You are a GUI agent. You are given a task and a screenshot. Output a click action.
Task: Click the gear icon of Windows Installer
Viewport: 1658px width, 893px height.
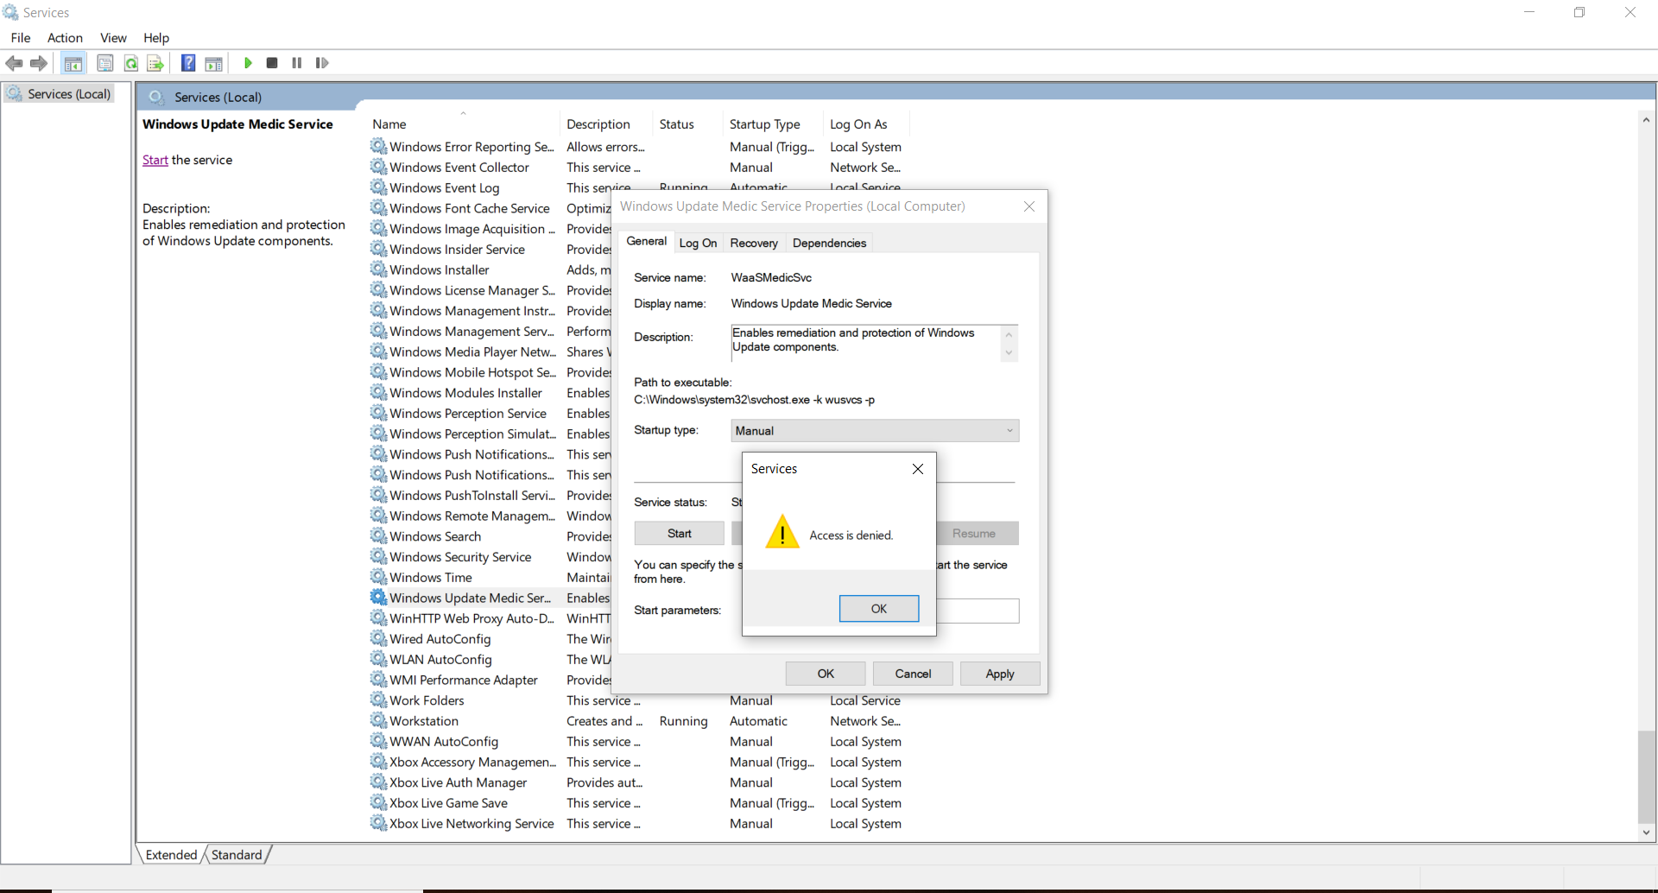pos(378,269)
